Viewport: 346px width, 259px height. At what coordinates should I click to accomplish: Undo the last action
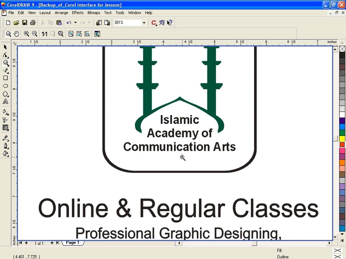pyautogui.click(x=69, y=23)
